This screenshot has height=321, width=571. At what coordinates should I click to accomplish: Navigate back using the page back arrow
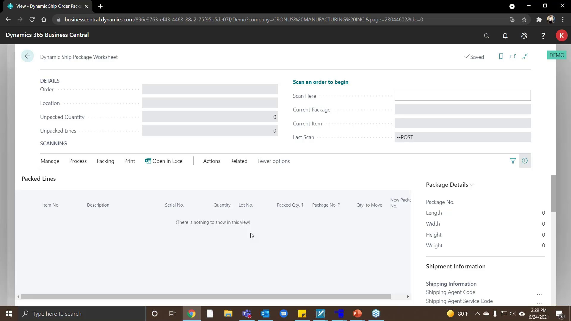click(x=27, y=56)
